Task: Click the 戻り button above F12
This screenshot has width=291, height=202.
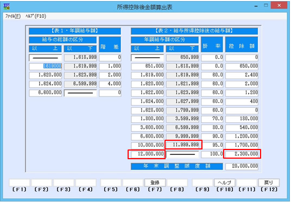Action: [x=269, y=183]
